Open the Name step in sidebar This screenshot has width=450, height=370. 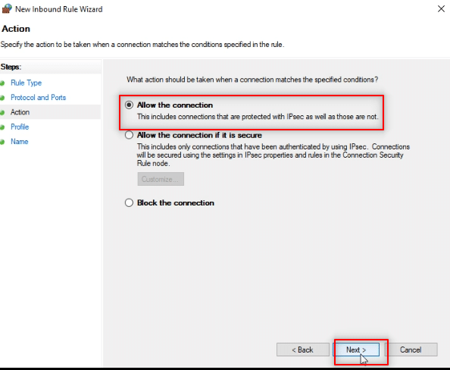(x=20, y=141)
